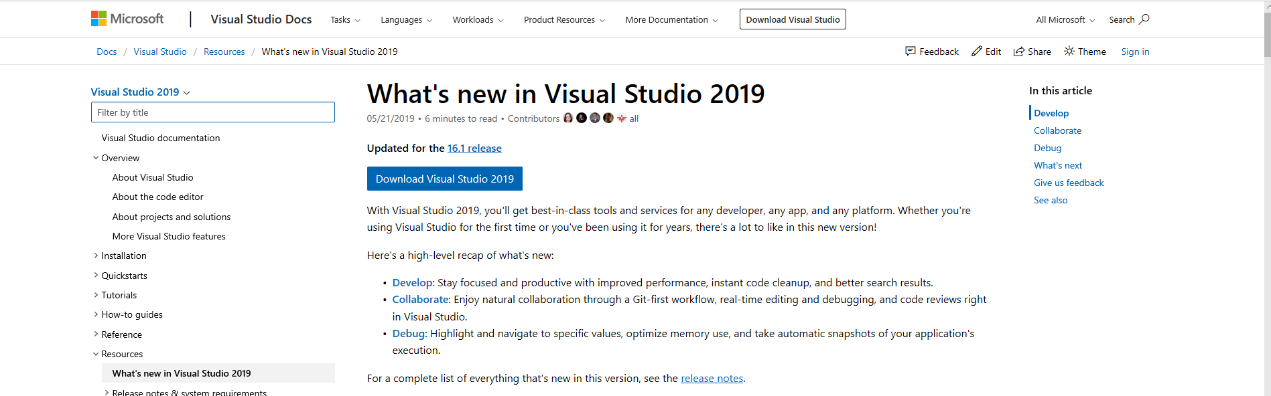
Task: Jump to Develop in this article
Action: click(x=1051, y=113)
